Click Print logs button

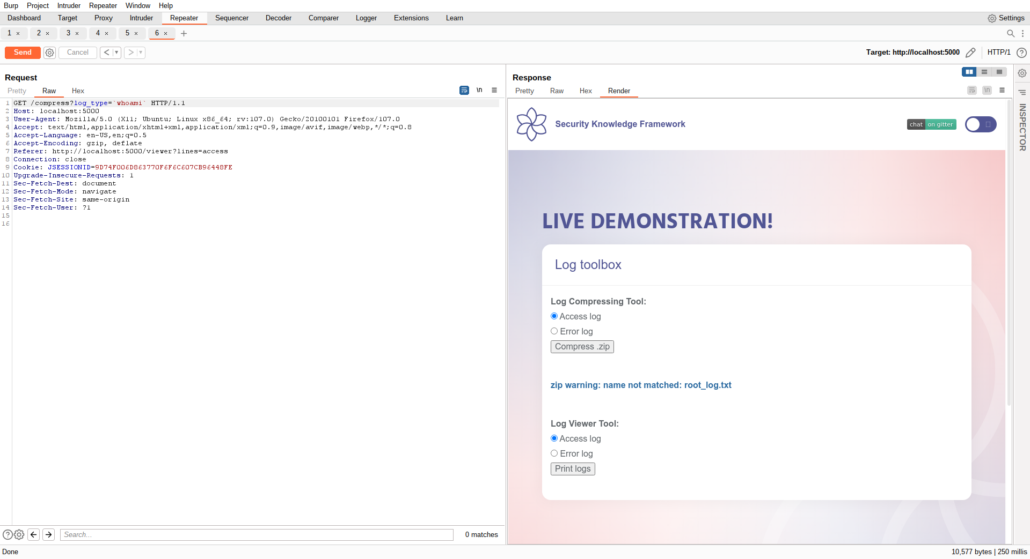click(x=573, y=469)
